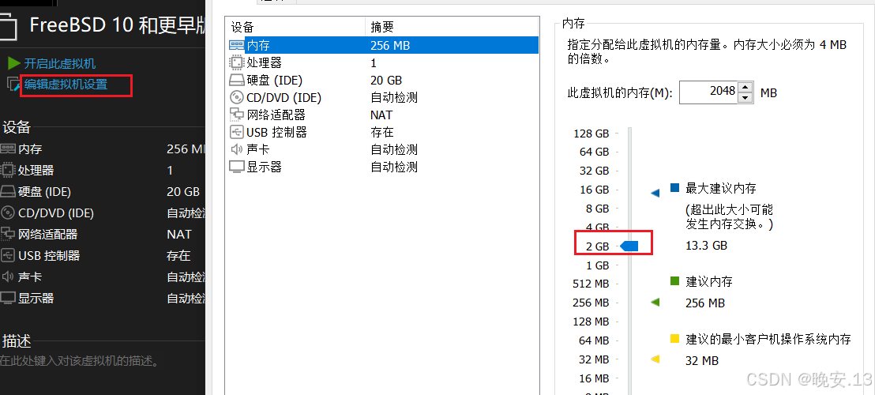Select 处理器 icon in settings device list
875x395 pixels.
tap(237, 62)
